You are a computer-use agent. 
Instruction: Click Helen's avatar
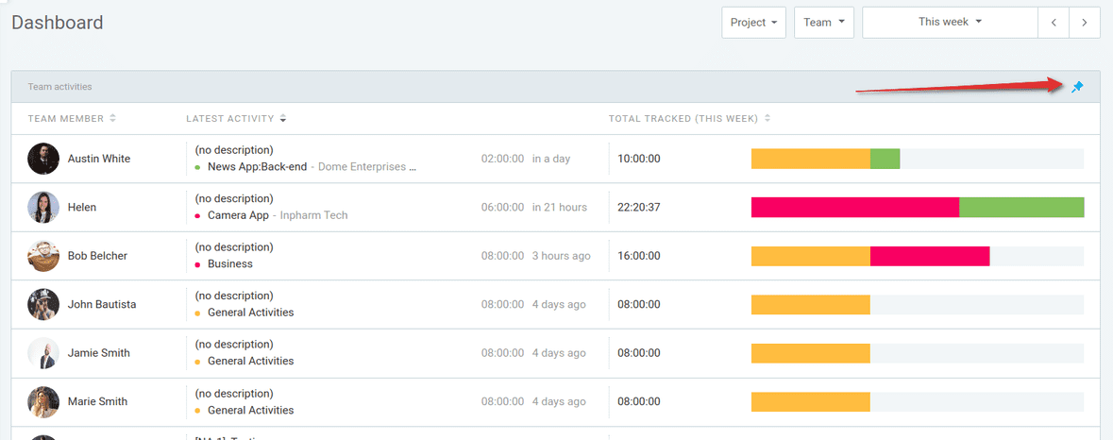tap(43, 207)
